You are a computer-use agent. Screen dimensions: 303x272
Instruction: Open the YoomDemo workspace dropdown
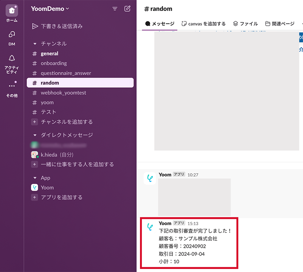point(50,9)
